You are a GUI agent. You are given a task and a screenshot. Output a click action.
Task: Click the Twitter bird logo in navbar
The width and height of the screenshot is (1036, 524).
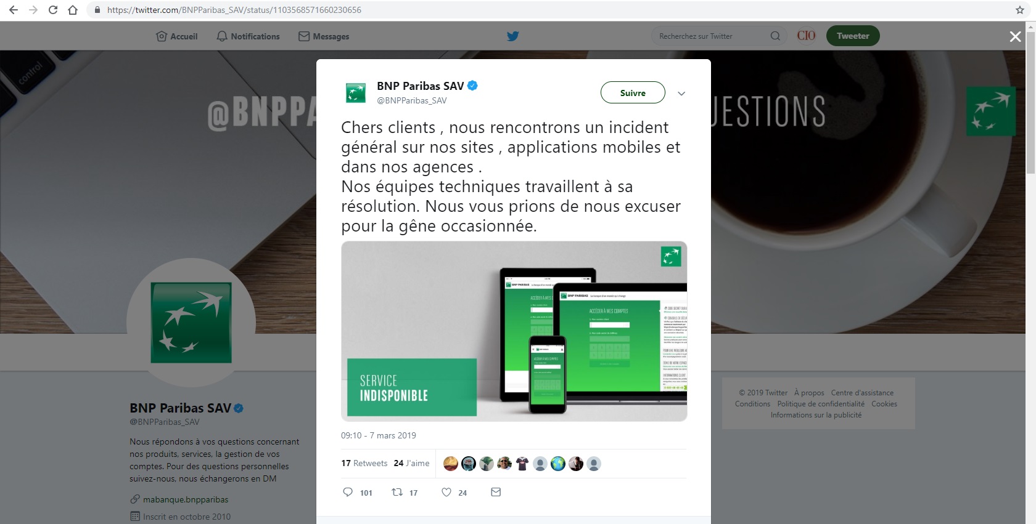512,36
